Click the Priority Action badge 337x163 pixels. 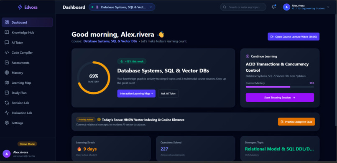tap(86, 120)
